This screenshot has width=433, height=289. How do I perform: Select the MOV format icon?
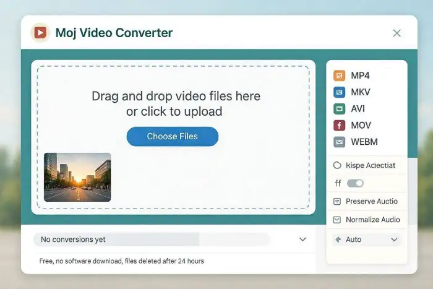[x=339, y=125]
